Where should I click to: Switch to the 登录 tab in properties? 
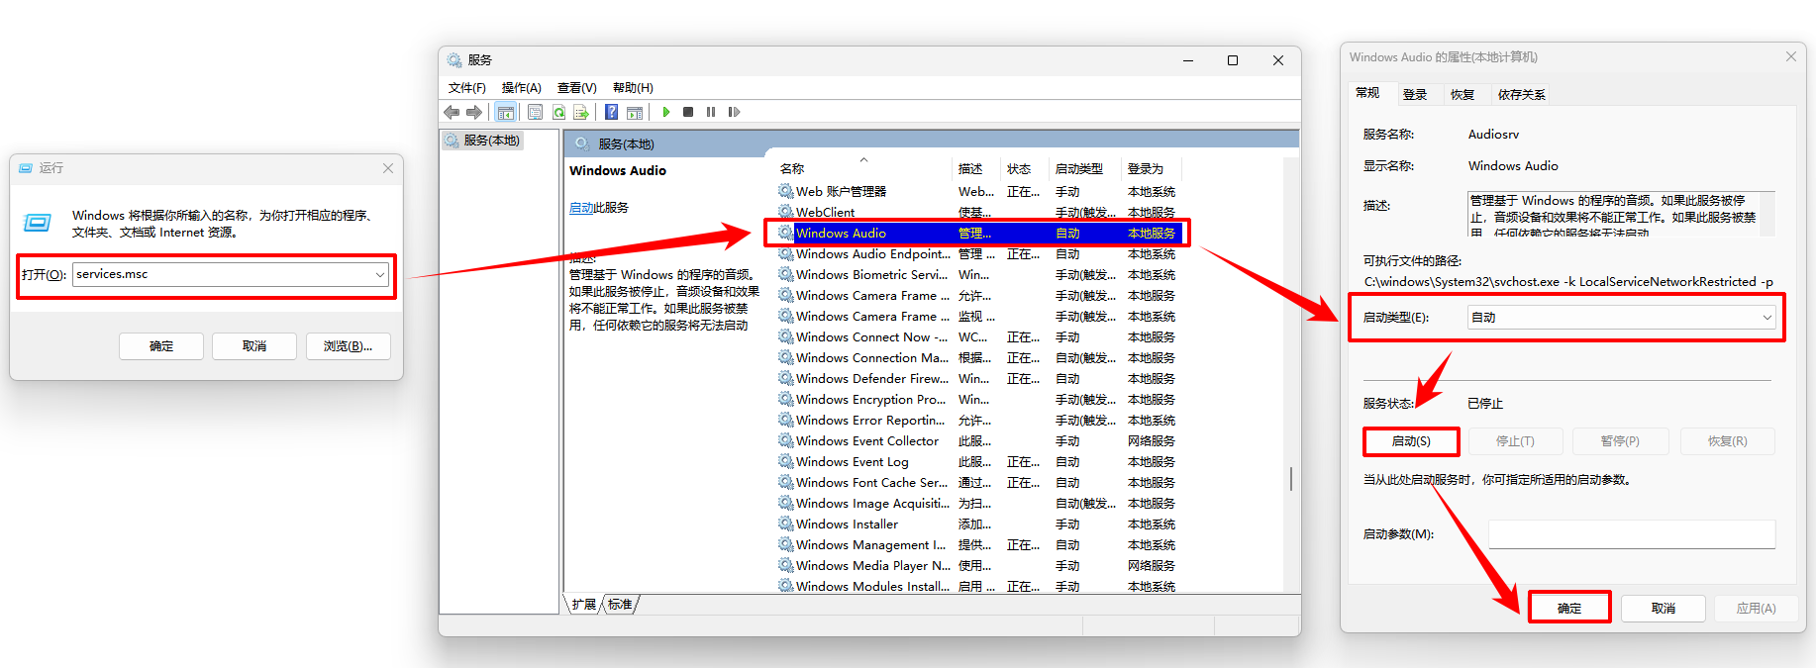[1415, 95]
